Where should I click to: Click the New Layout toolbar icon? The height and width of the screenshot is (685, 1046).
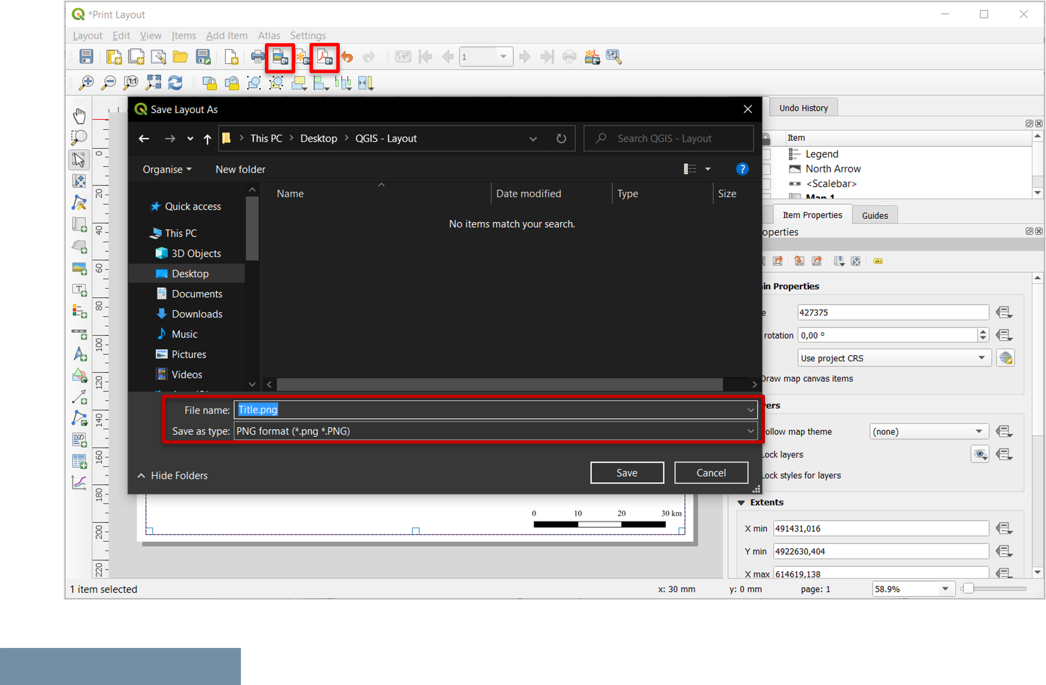click(114, 57)
